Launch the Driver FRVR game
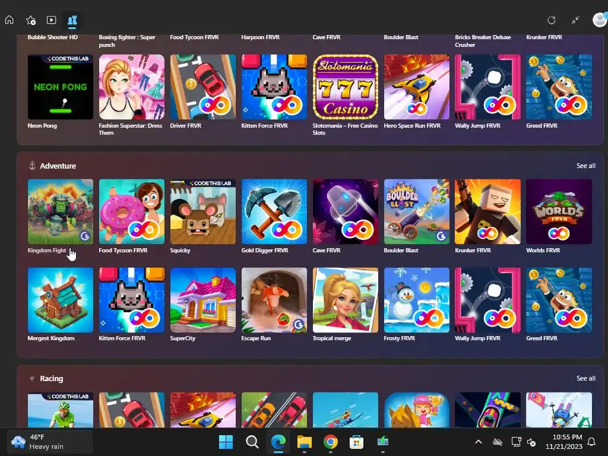608x456 pixels. click(203, 87)
